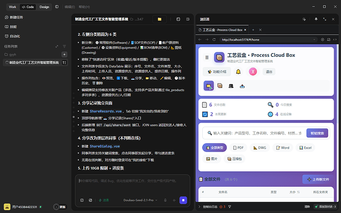Select the Word filter chip
341x213 pixels.
[x=283, y=148]
